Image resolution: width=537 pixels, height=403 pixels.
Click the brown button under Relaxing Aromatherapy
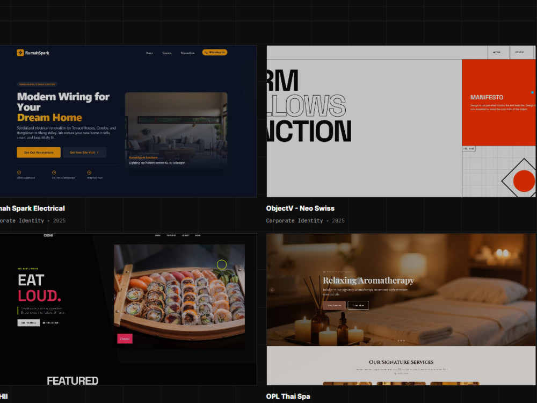pyautogui.click(x=334, y=305)
